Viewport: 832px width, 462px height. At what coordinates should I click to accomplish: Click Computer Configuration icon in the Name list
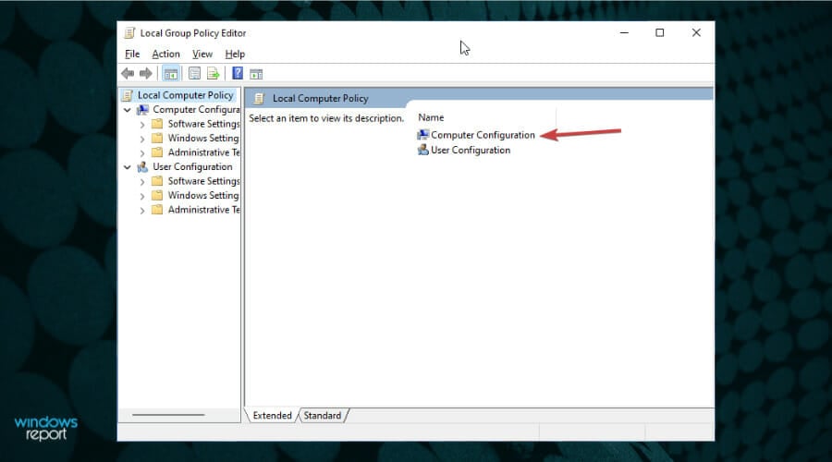[x=422, y=135]
